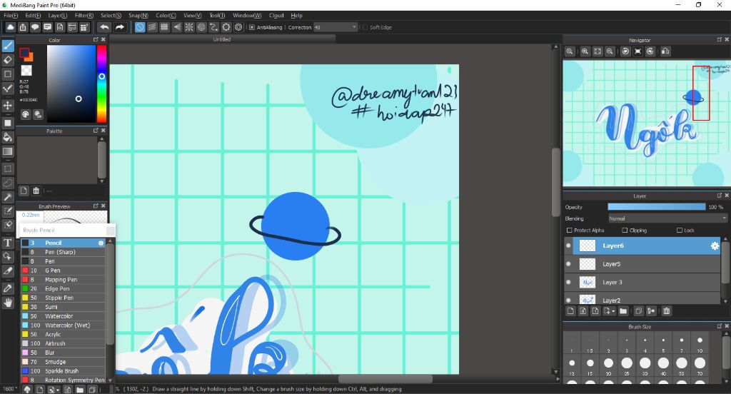This screenshot has width=731, height=394.
Task: Click the Redo arrow in toolbar
Action: coord(120,27)
